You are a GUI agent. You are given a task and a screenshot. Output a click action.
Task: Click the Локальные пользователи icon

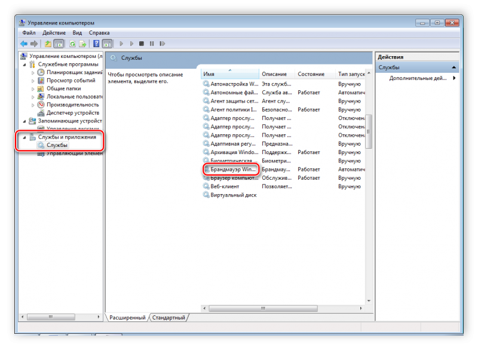coord(41,97)
